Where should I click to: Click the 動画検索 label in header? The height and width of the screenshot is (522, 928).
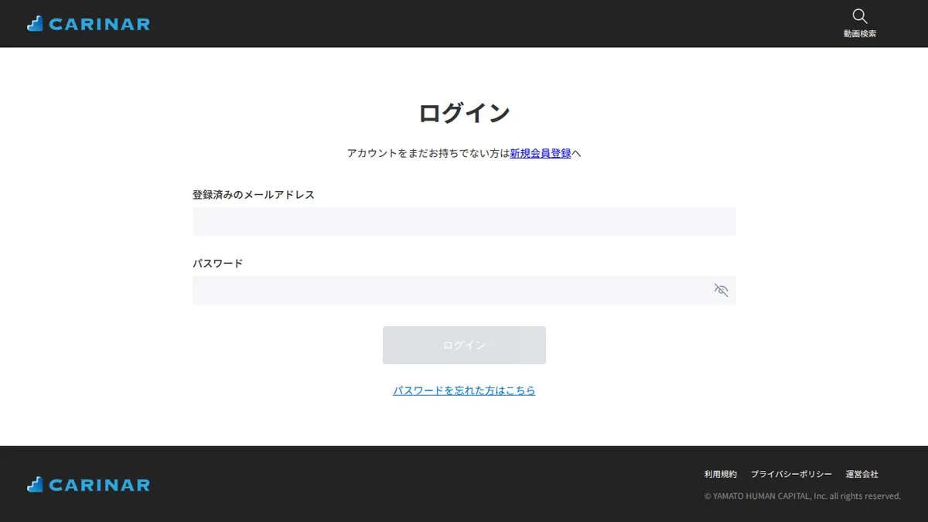860,34
